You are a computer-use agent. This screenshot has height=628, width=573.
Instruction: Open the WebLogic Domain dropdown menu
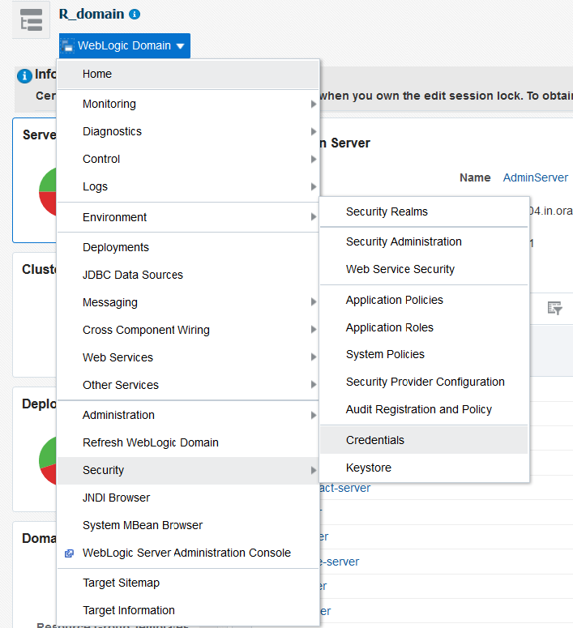point(125,45)
